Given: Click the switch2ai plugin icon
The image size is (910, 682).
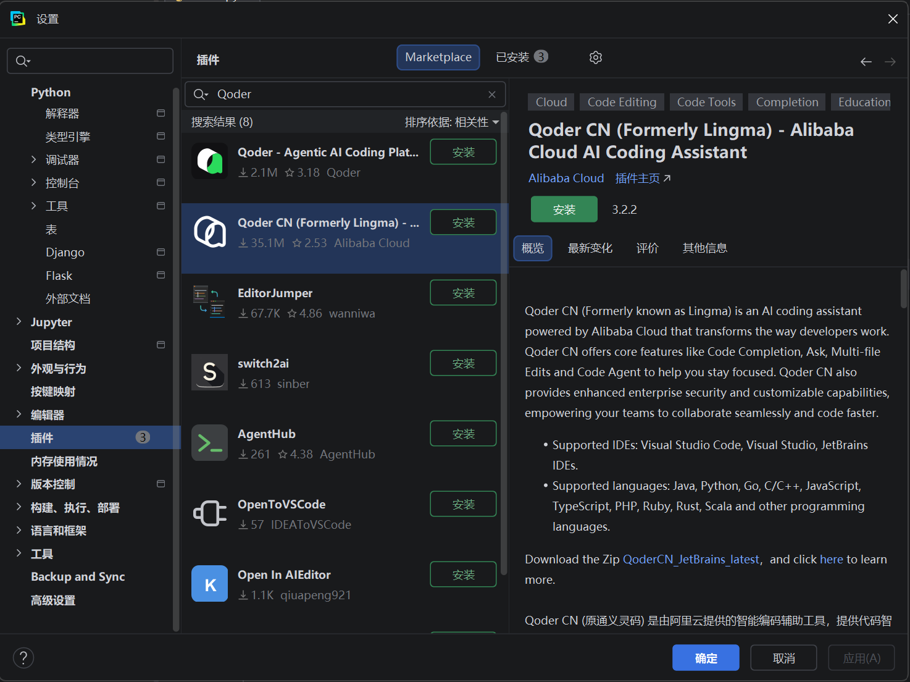Looking at the screenshot, I should [210, 373].
